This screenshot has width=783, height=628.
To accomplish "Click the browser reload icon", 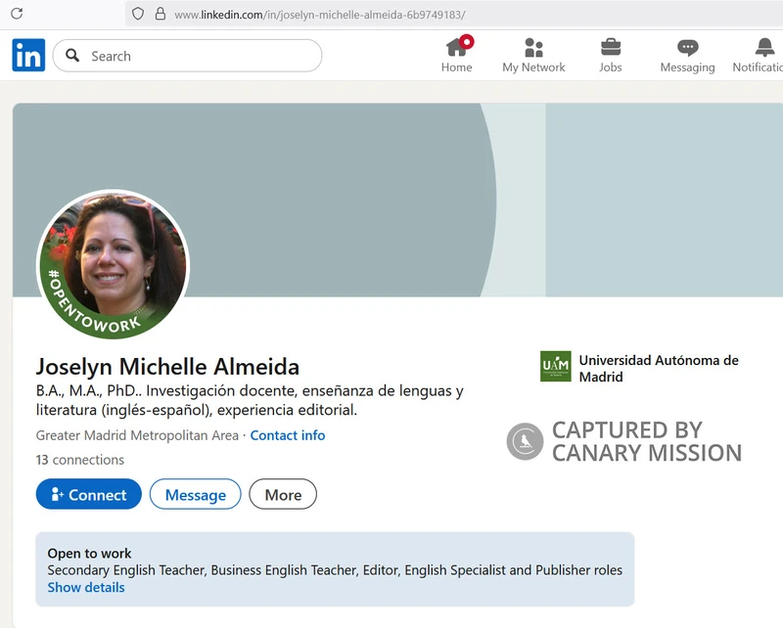I will click(x=16, y=14).
